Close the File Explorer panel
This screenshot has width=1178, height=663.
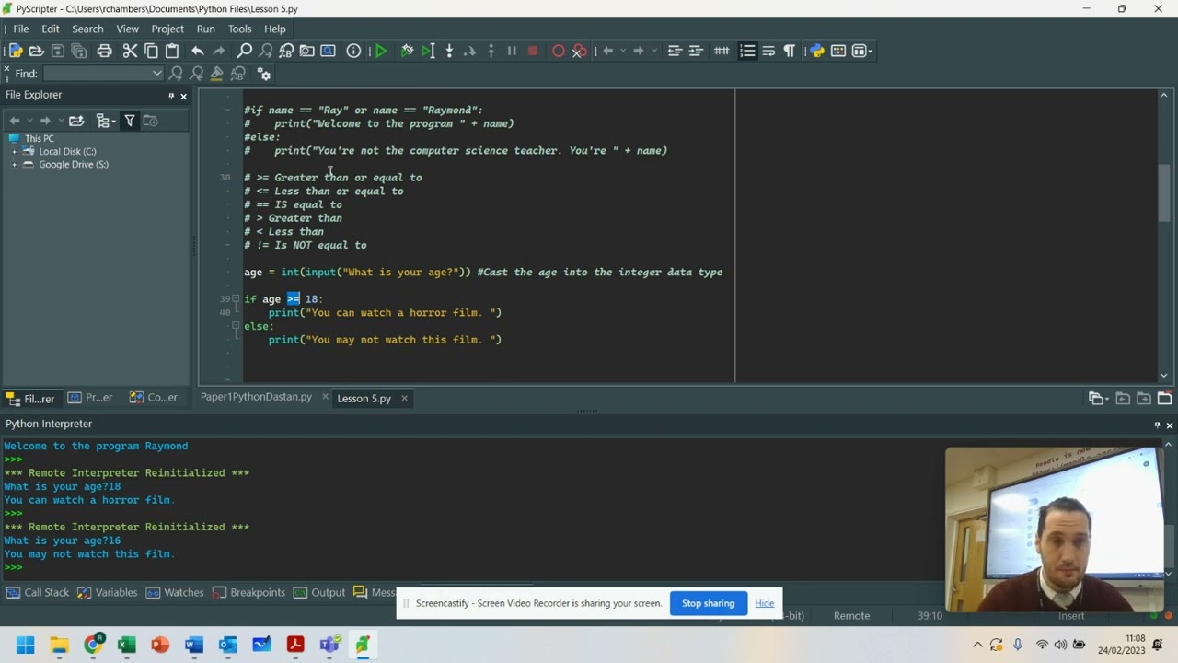click(183, 96)
